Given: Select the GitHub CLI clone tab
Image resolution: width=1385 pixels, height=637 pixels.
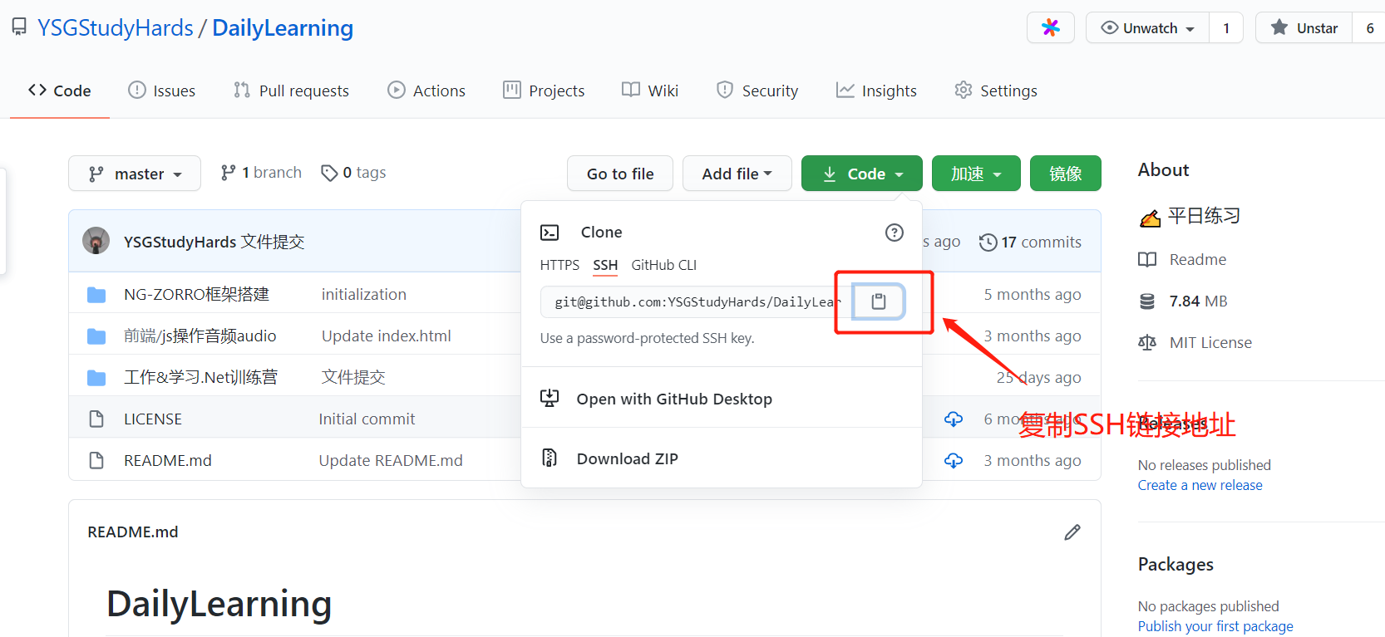Looking at the screenshot, I should click(x=663, y=265).
